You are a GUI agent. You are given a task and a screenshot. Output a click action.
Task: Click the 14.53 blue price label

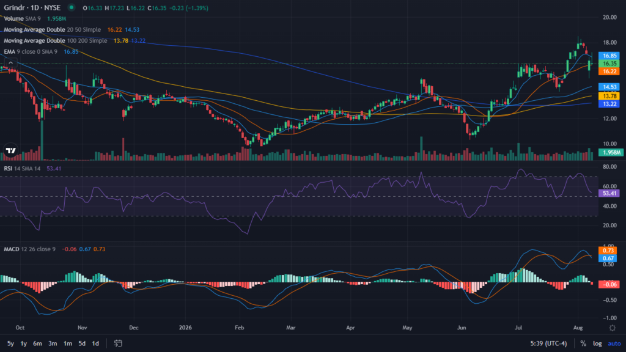[609, 87]
